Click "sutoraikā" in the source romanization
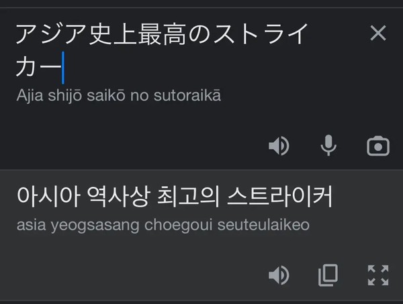The image size is (403, 304). pyautogui.click(x=191, y=96)
